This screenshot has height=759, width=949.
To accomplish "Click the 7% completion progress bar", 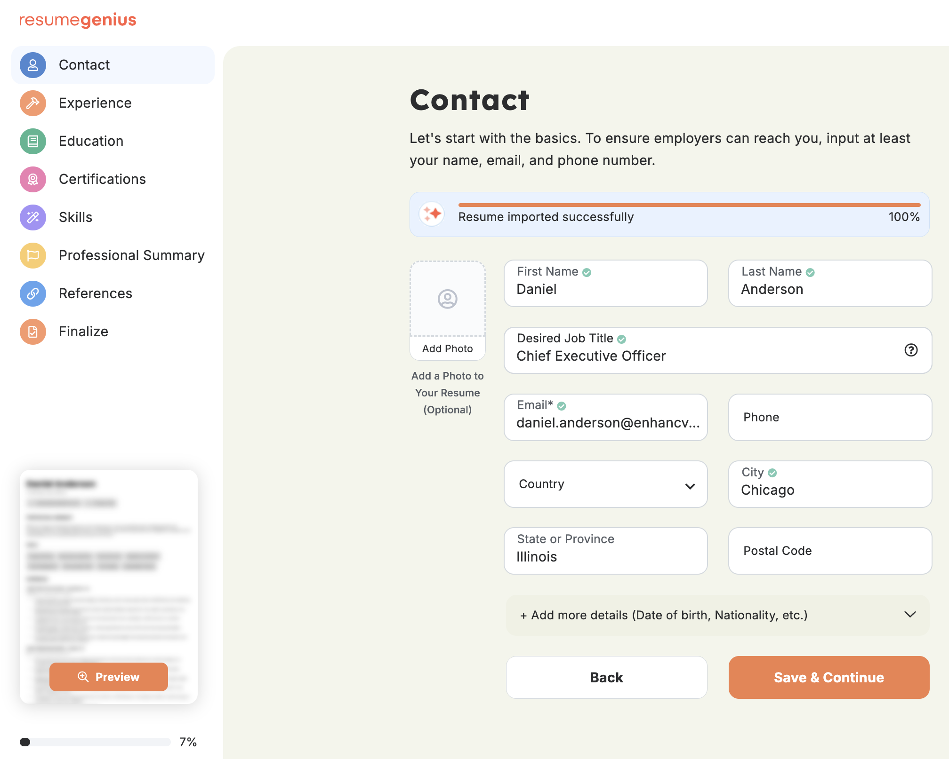I will (95, 742).
